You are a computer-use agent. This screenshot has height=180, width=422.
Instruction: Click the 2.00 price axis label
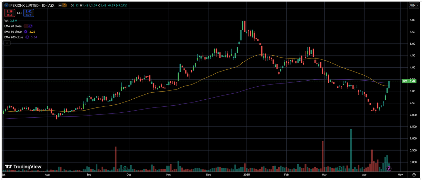click(413, 115)
